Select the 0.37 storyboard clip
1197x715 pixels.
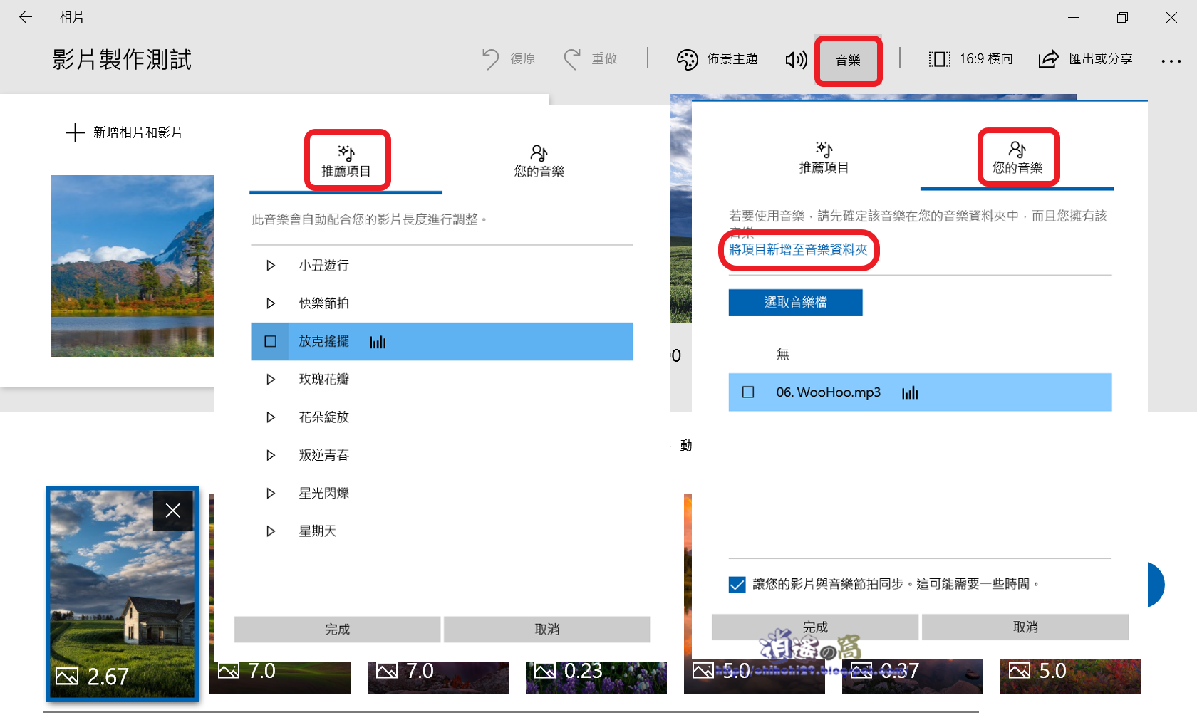coord(912,677)
